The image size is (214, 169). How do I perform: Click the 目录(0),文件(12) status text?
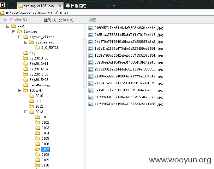point(58,20)
